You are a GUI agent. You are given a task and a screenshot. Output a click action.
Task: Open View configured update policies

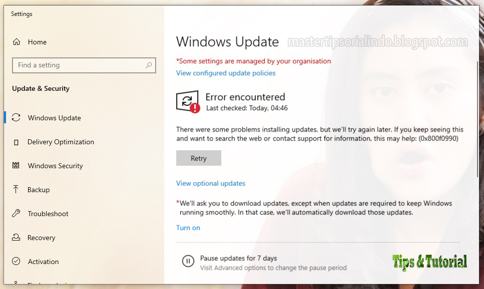point(226,73)
